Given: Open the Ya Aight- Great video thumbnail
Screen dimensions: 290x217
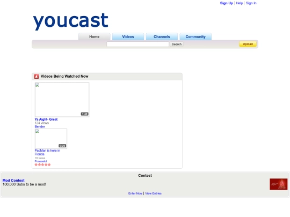Looking at the screenshot, I should tap(62, 100).
